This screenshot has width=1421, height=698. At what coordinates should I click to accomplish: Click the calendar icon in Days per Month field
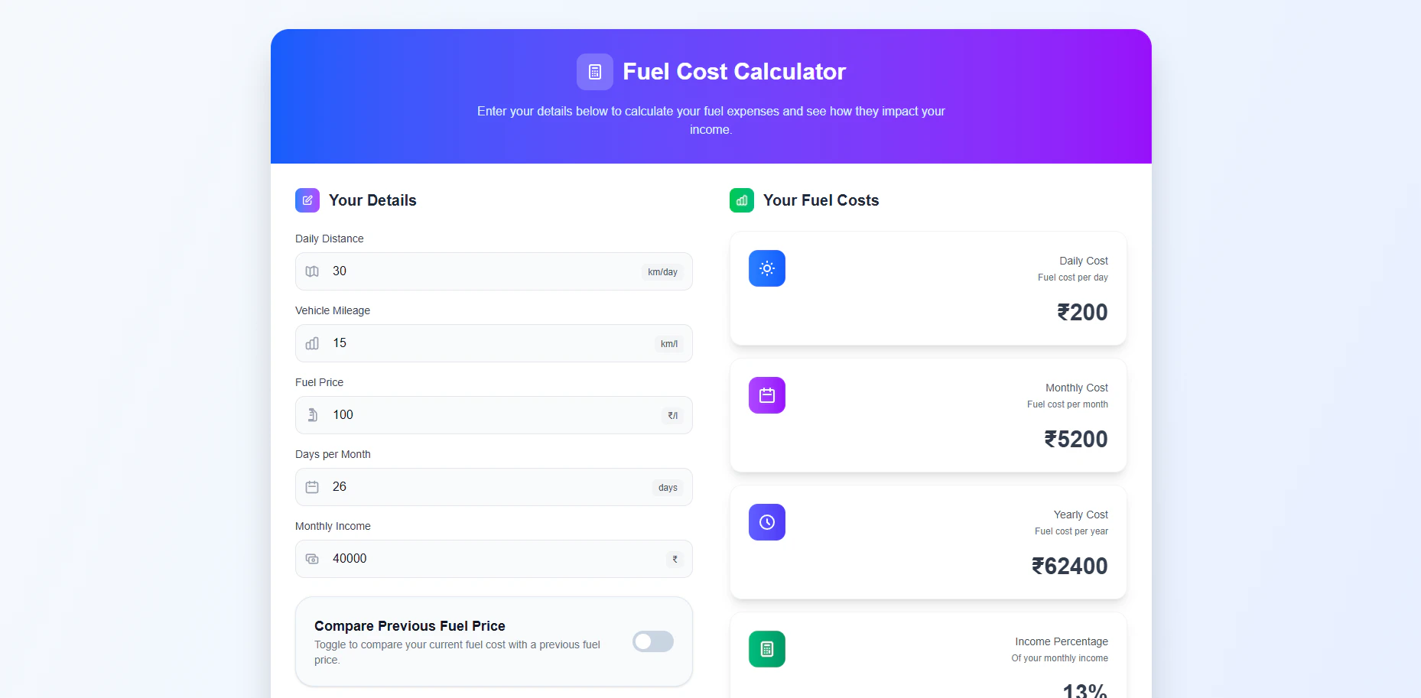pos(312,486)
